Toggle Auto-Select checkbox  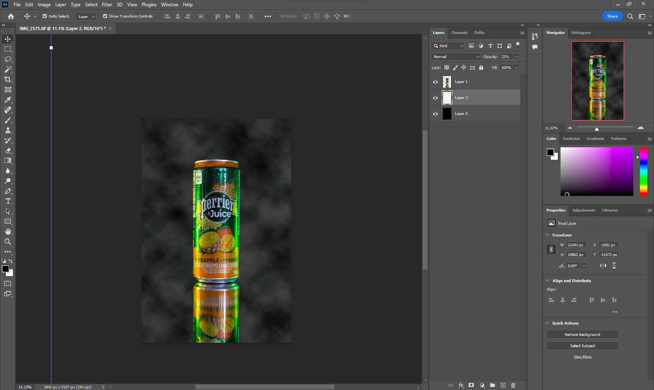(x=45, y=16)
